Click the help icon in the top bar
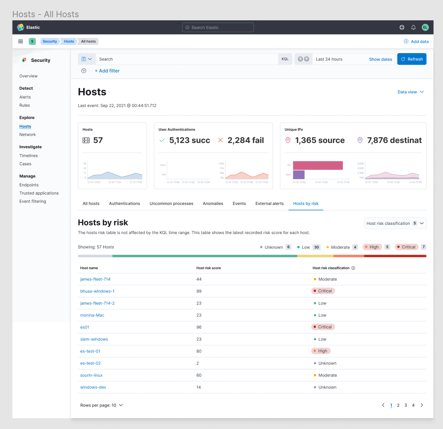Viewport: 443px width, 429px height. pyautogui.click(x=402, y=27)
